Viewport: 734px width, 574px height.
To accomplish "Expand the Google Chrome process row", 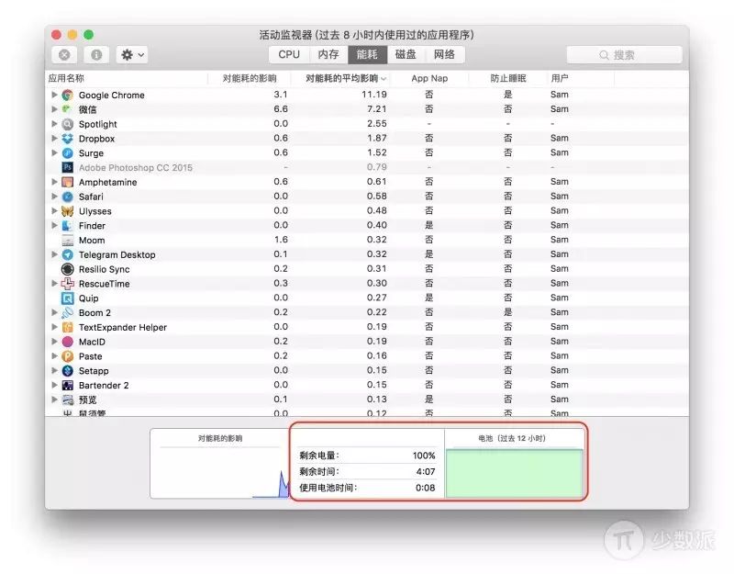I will pos(54,95).
